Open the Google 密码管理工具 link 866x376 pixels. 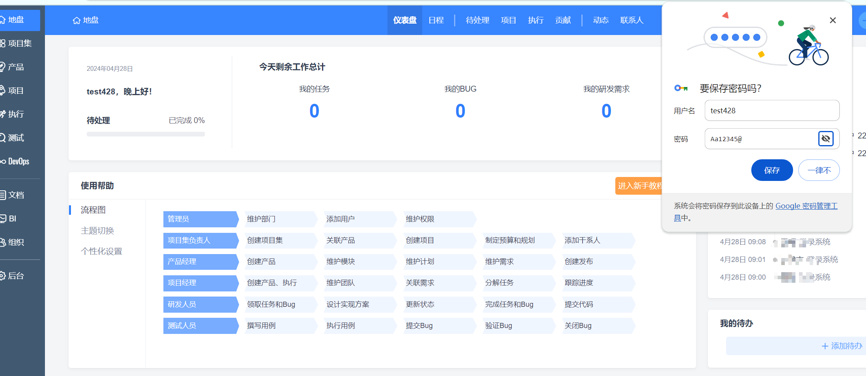click(x=806, y=206)
